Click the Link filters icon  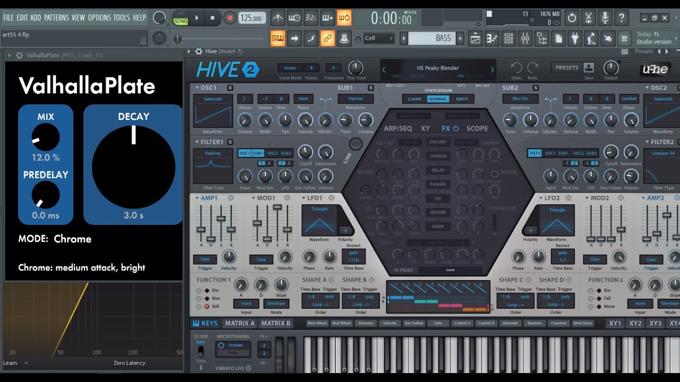(355, 144)
